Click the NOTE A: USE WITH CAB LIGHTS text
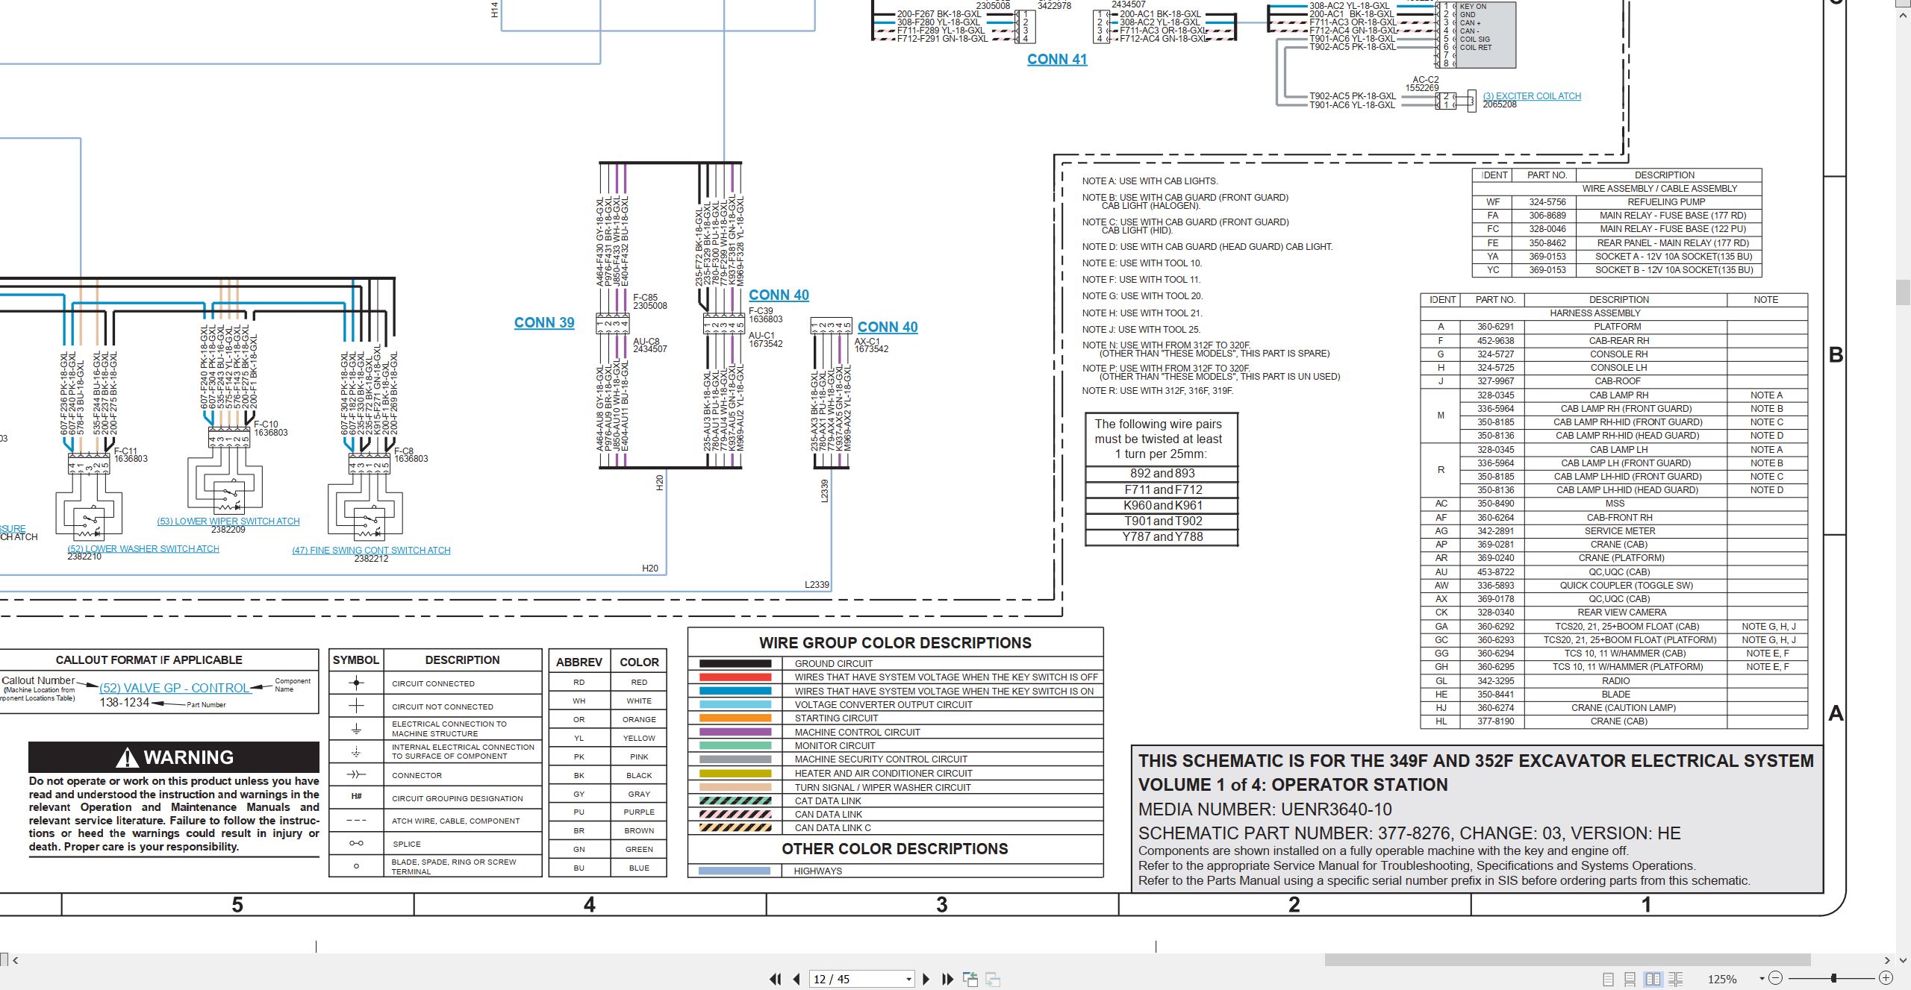This screenshot has width=1911, height=990. coord(1150,181)
